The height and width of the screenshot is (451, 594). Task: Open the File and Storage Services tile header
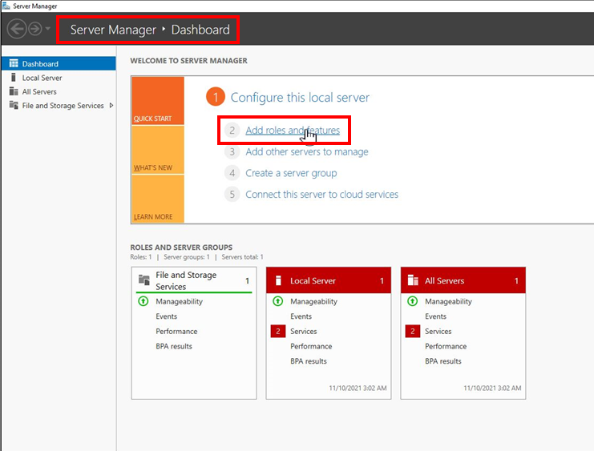coord(194,280)
